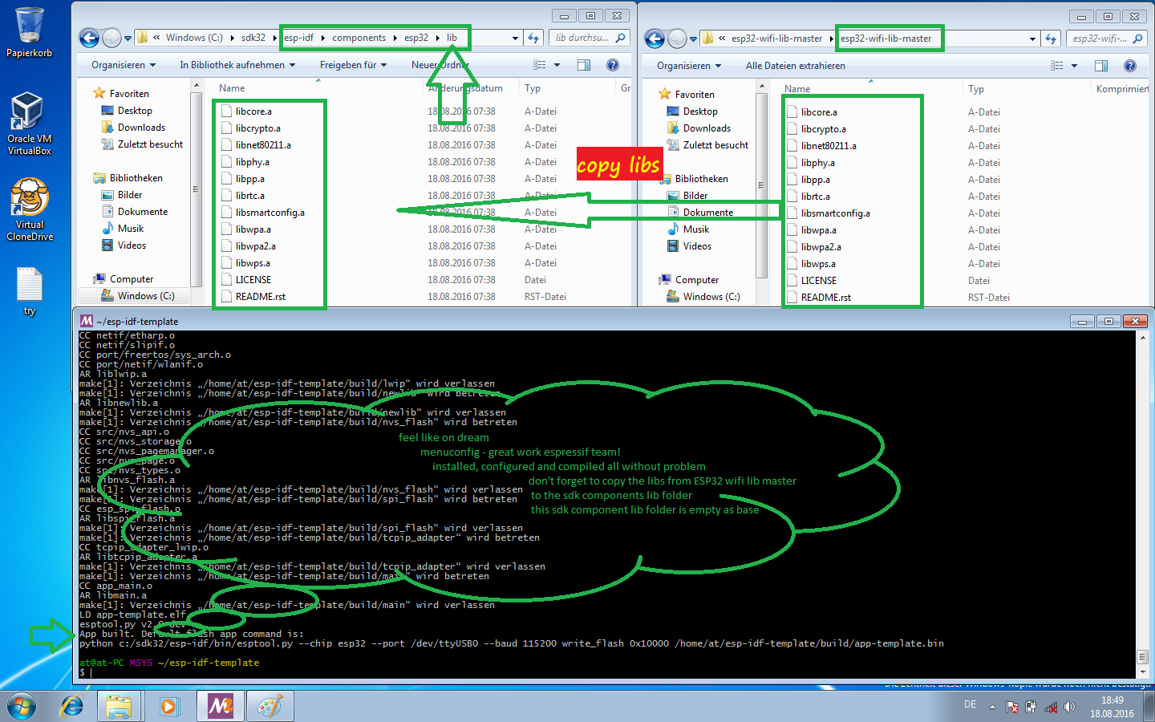Open address history dropdown in left Explorer
This screenshot has width=1155, height=722.
(515, 38)
